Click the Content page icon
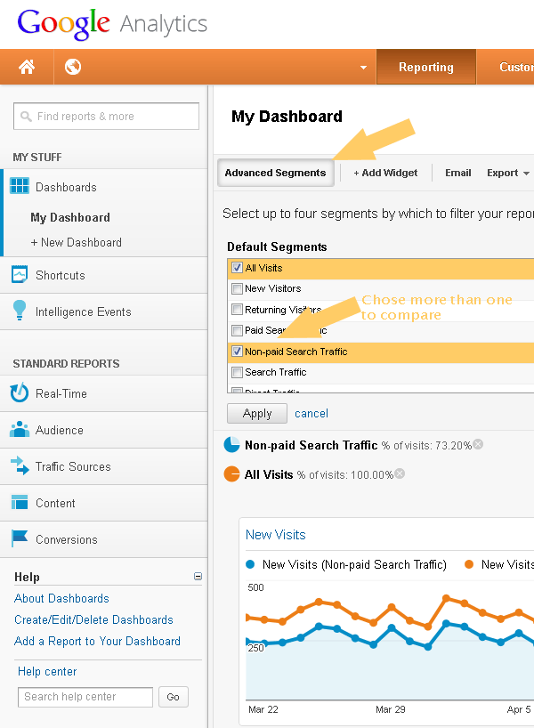The width and height of the screenshot is (534, 728). (20, 502)
